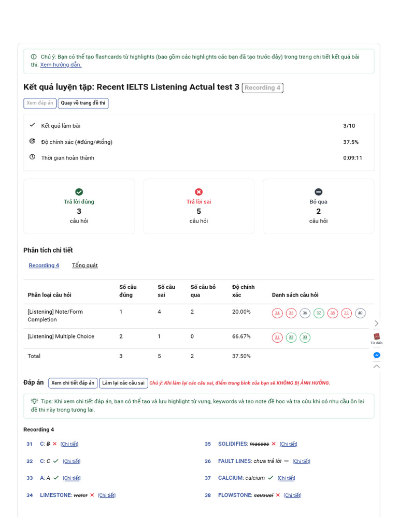
Task: Expand the right-side arrow chevron
Action: tap(377, 323)
